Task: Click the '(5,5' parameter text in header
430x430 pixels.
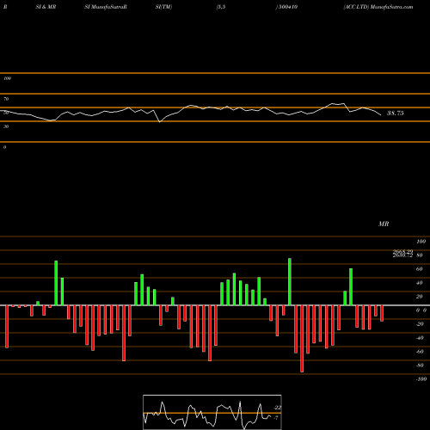Action: 221,7
